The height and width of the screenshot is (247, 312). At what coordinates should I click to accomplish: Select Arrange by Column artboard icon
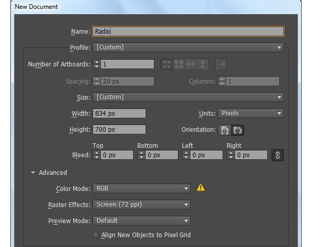click(x=203, y=64)
